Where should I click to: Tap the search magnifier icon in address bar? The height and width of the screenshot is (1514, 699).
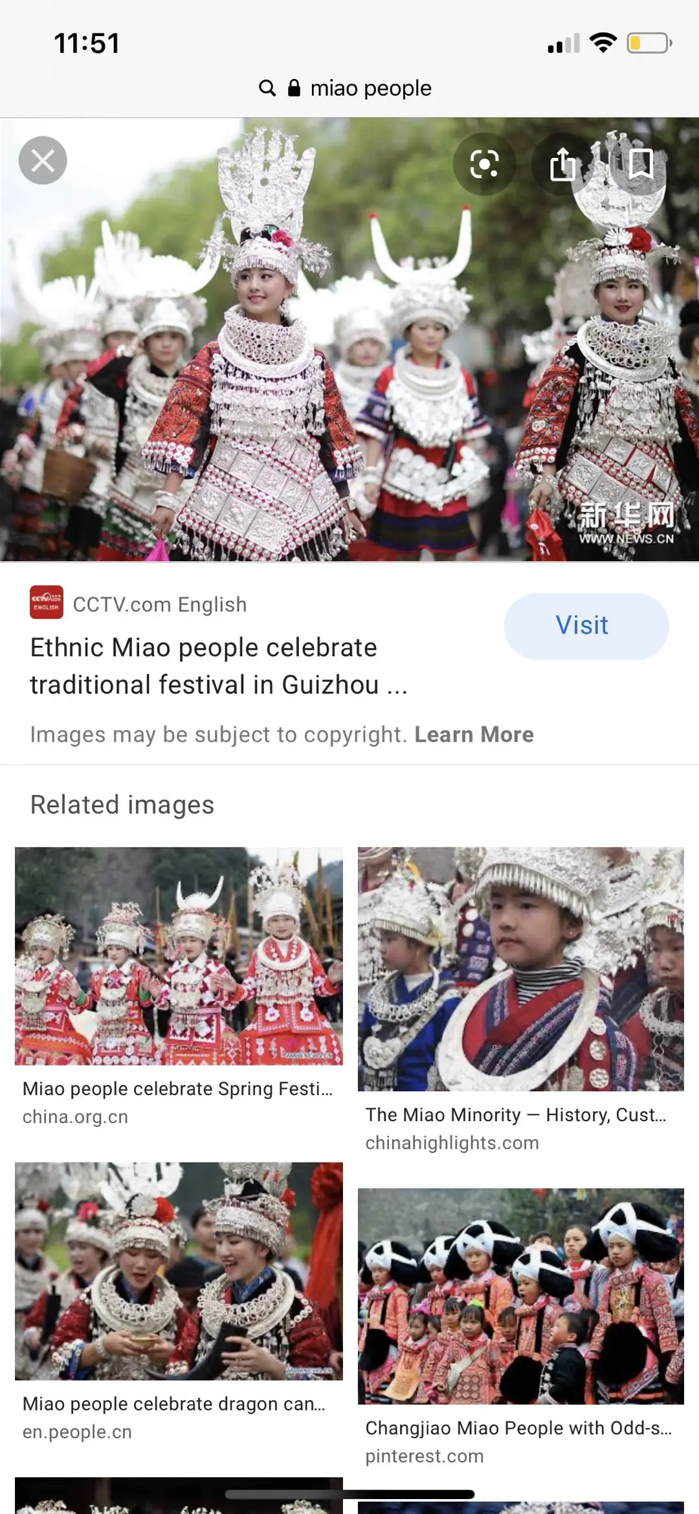coord(267,88)
